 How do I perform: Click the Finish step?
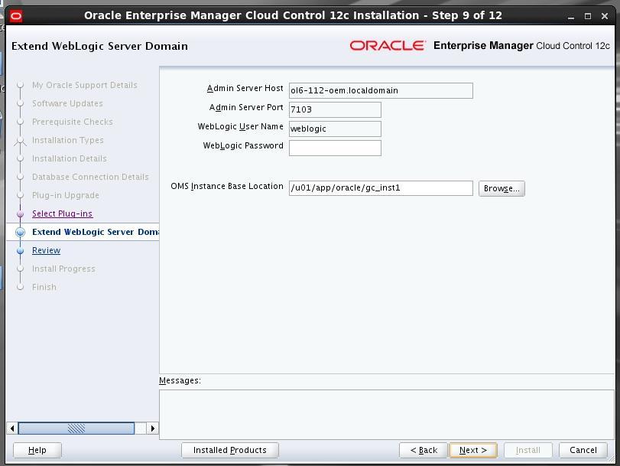pos(44,287)
